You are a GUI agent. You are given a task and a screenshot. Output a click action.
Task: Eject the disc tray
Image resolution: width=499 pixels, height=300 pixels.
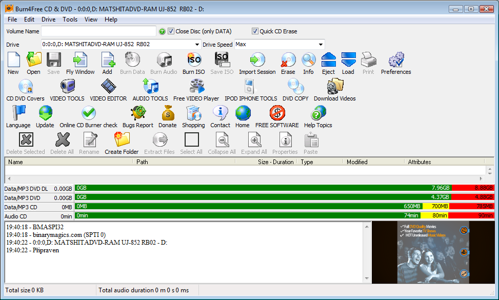click(x=328, y=61)
